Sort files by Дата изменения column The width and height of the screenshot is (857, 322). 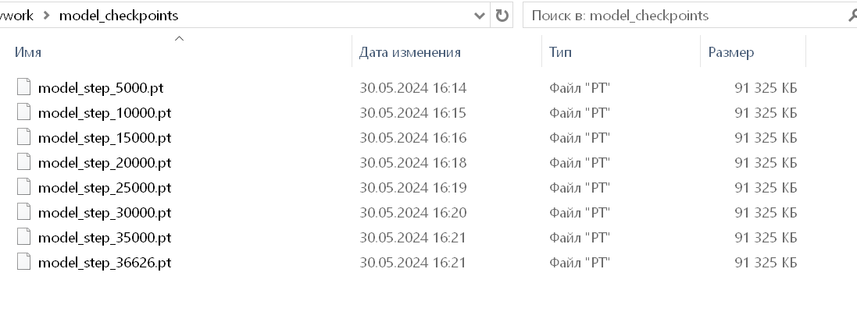point(447,52)
